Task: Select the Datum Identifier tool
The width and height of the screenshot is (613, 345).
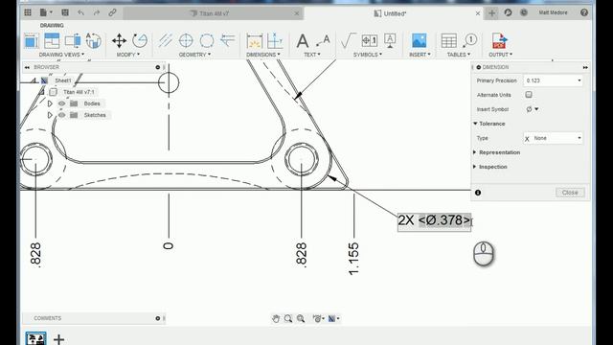Action: 390,40
